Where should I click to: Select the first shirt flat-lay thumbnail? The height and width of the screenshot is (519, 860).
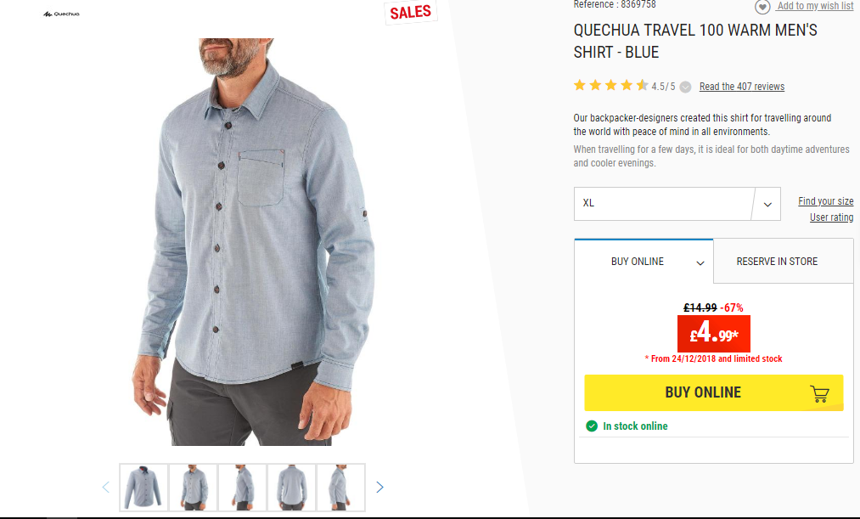pyautogui.click(x=143, y=488)
